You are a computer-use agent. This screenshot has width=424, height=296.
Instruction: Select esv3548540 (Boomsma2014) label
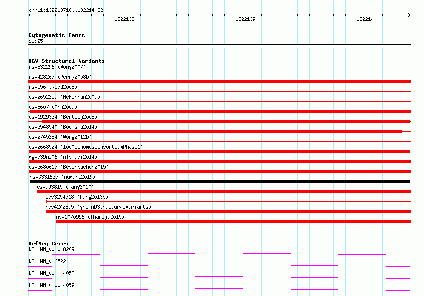(x=63, y=127)
